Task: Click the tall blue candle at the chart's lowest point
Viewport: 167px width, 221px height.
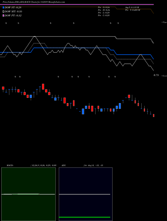Action: [x=83, y=112]
